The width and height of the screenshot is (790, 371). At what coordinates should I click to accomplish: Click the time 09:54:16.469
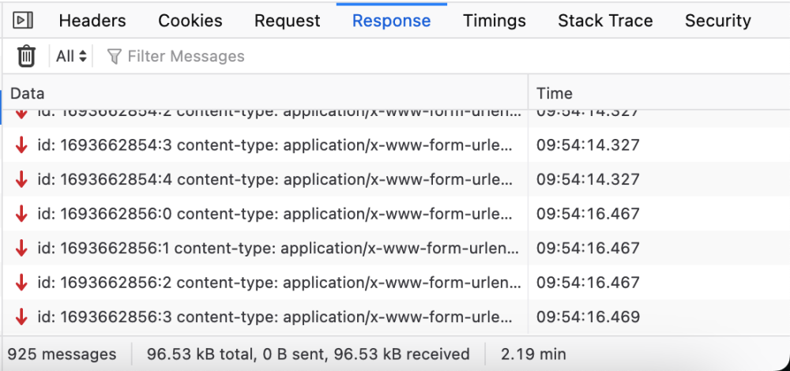click(x=588, y=317)
